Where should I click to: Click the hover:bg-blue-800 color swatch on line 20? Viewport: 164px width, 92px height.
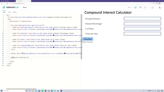point(65,53)
